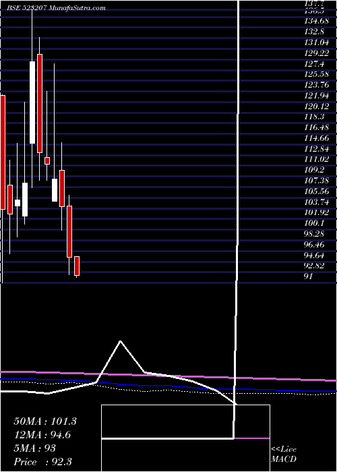Click the 105.56 price axis label

pyautogui.click(x=317, y=191)
